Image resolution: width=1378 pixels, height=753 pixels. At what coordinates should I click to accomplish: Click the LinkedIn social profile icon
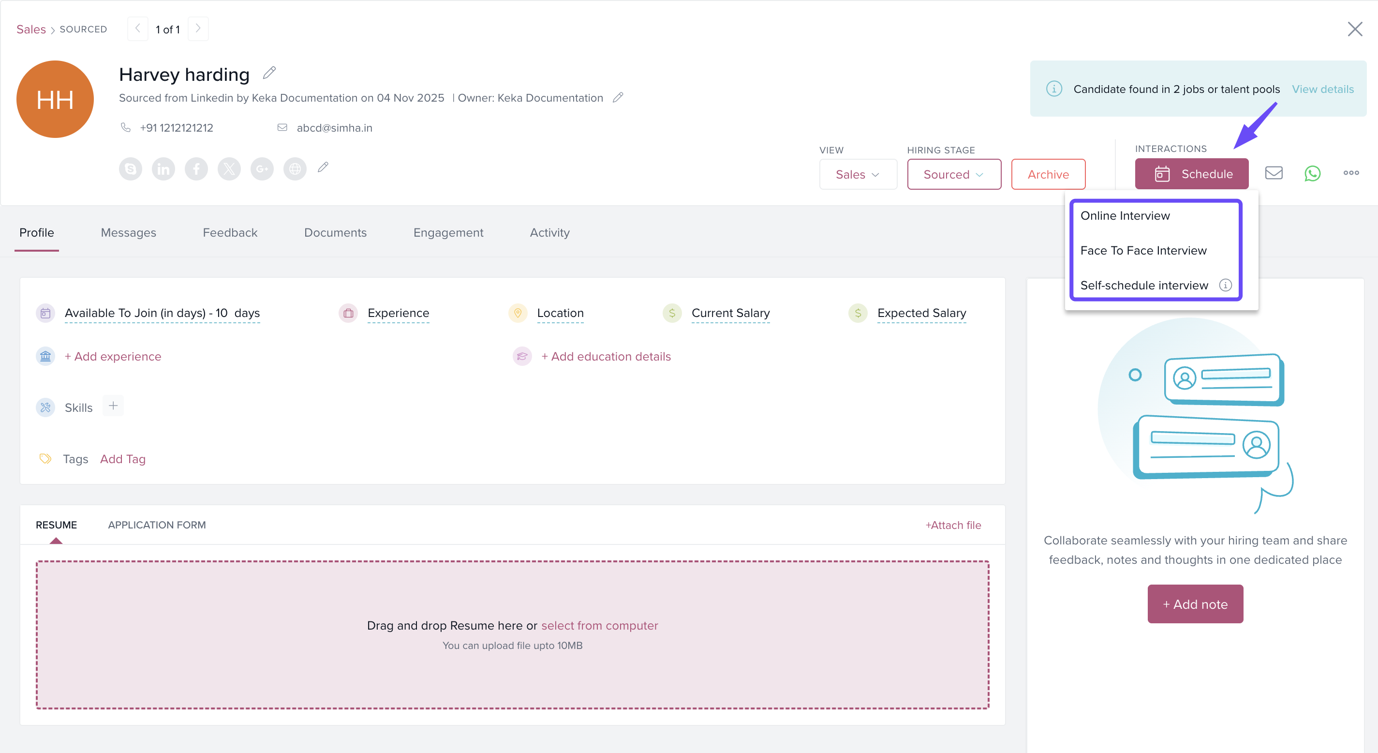[163, 169]
